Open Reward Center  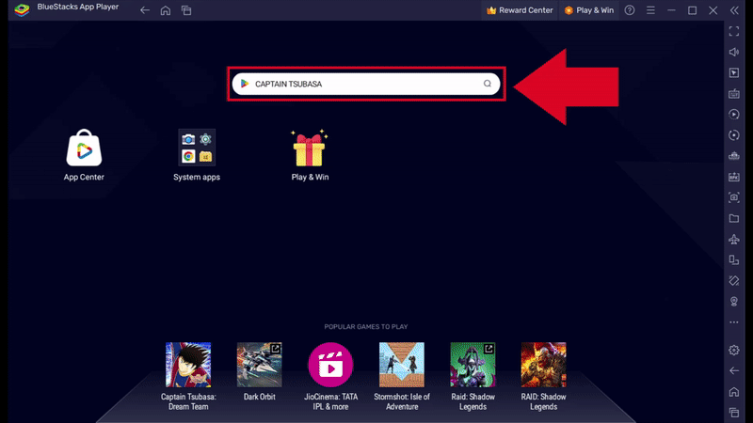520,10
